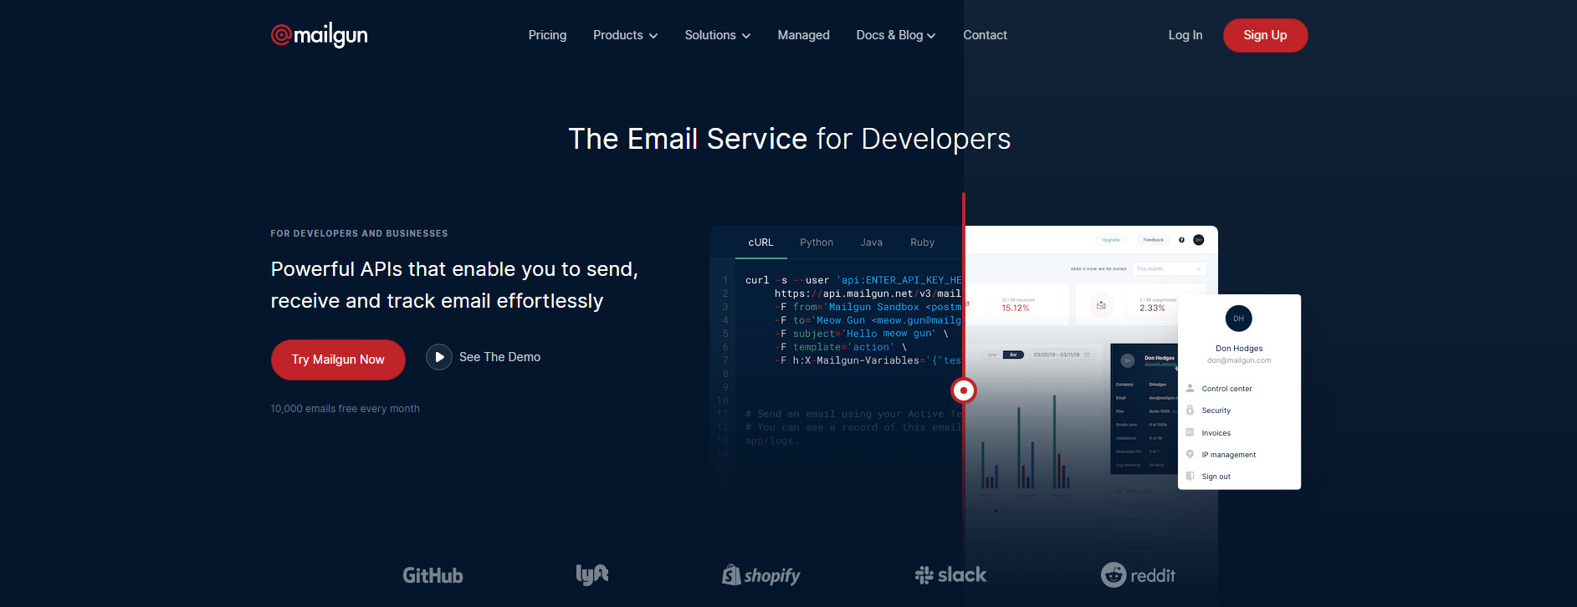Click the Invoices icon in profile menu
Image resolution: width=1577 pixels, height=607 pixels.
pos(1190,432)
